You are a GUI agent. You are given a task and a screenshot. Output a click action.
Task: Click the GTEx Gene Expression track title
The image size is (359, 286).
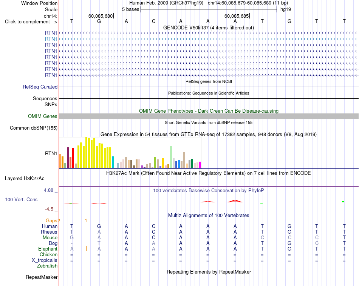pyautogui.click(x=209, y=134)
